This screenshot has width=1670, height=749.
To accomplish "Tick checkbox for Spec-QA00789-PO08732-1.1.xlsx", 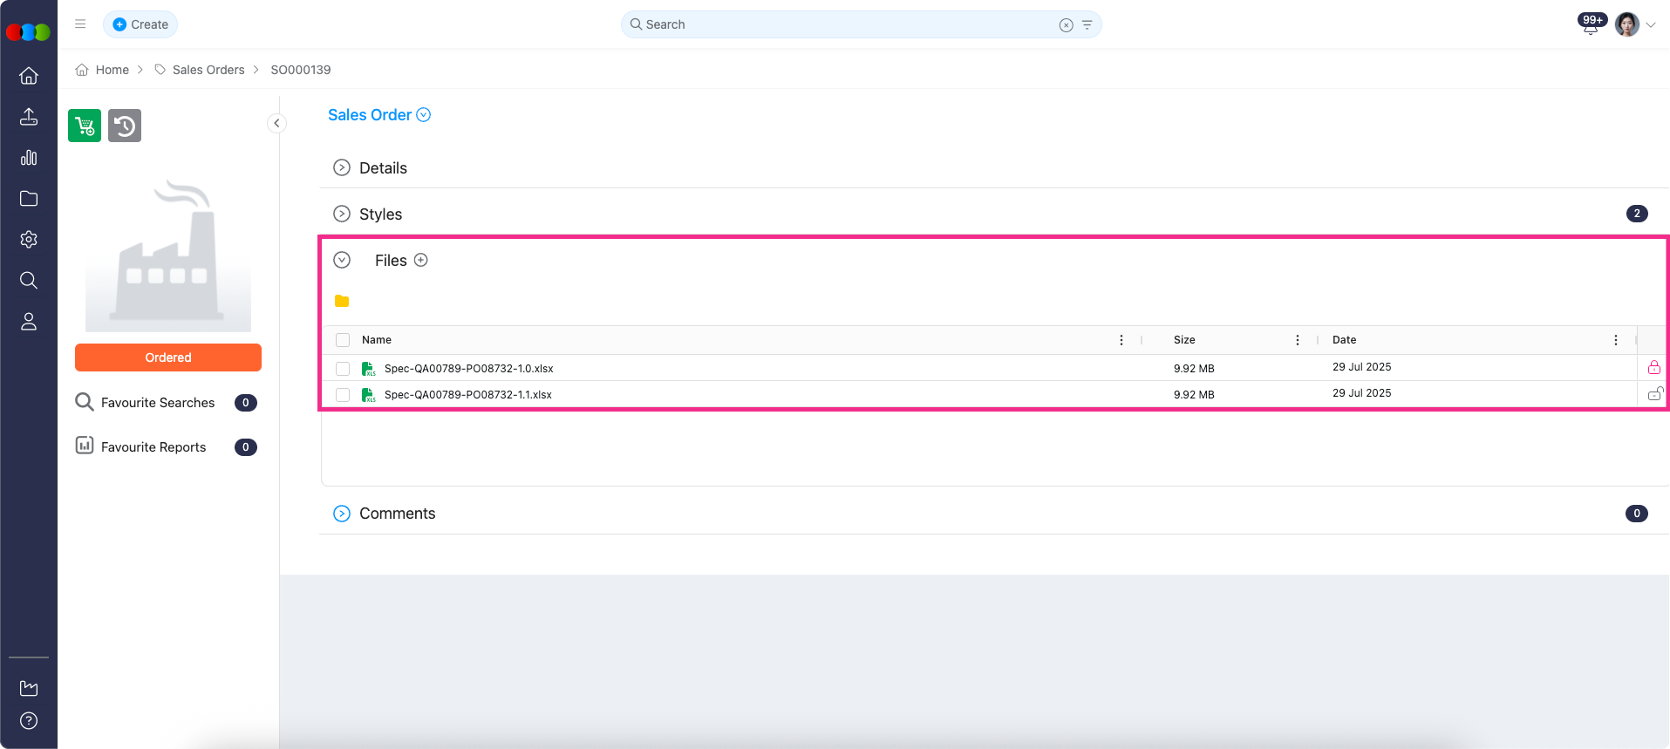I will pos(343,395).
